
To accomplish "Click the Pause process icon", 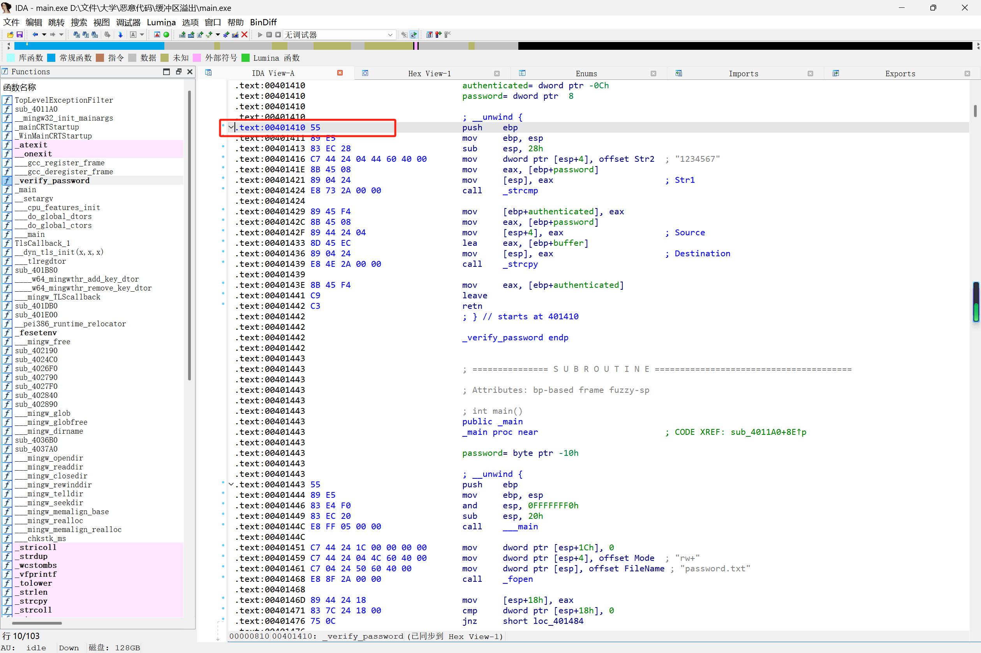I will pyautogui.click(x=269, y=35).
